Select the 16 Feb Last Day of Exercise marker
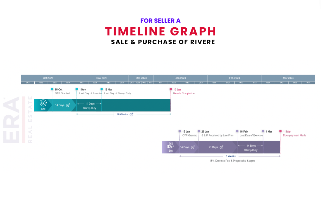Image resolution: width=321 pixels, height=203 pixels. (237, 131)
